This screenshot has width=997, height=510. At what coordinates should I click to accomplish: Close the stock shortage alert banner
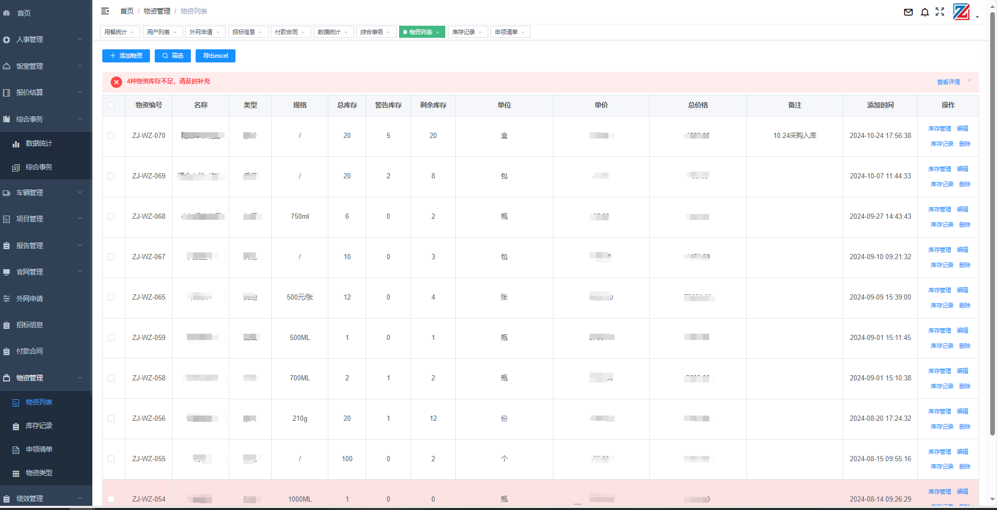pyautogui.click(x=969, y=80)
